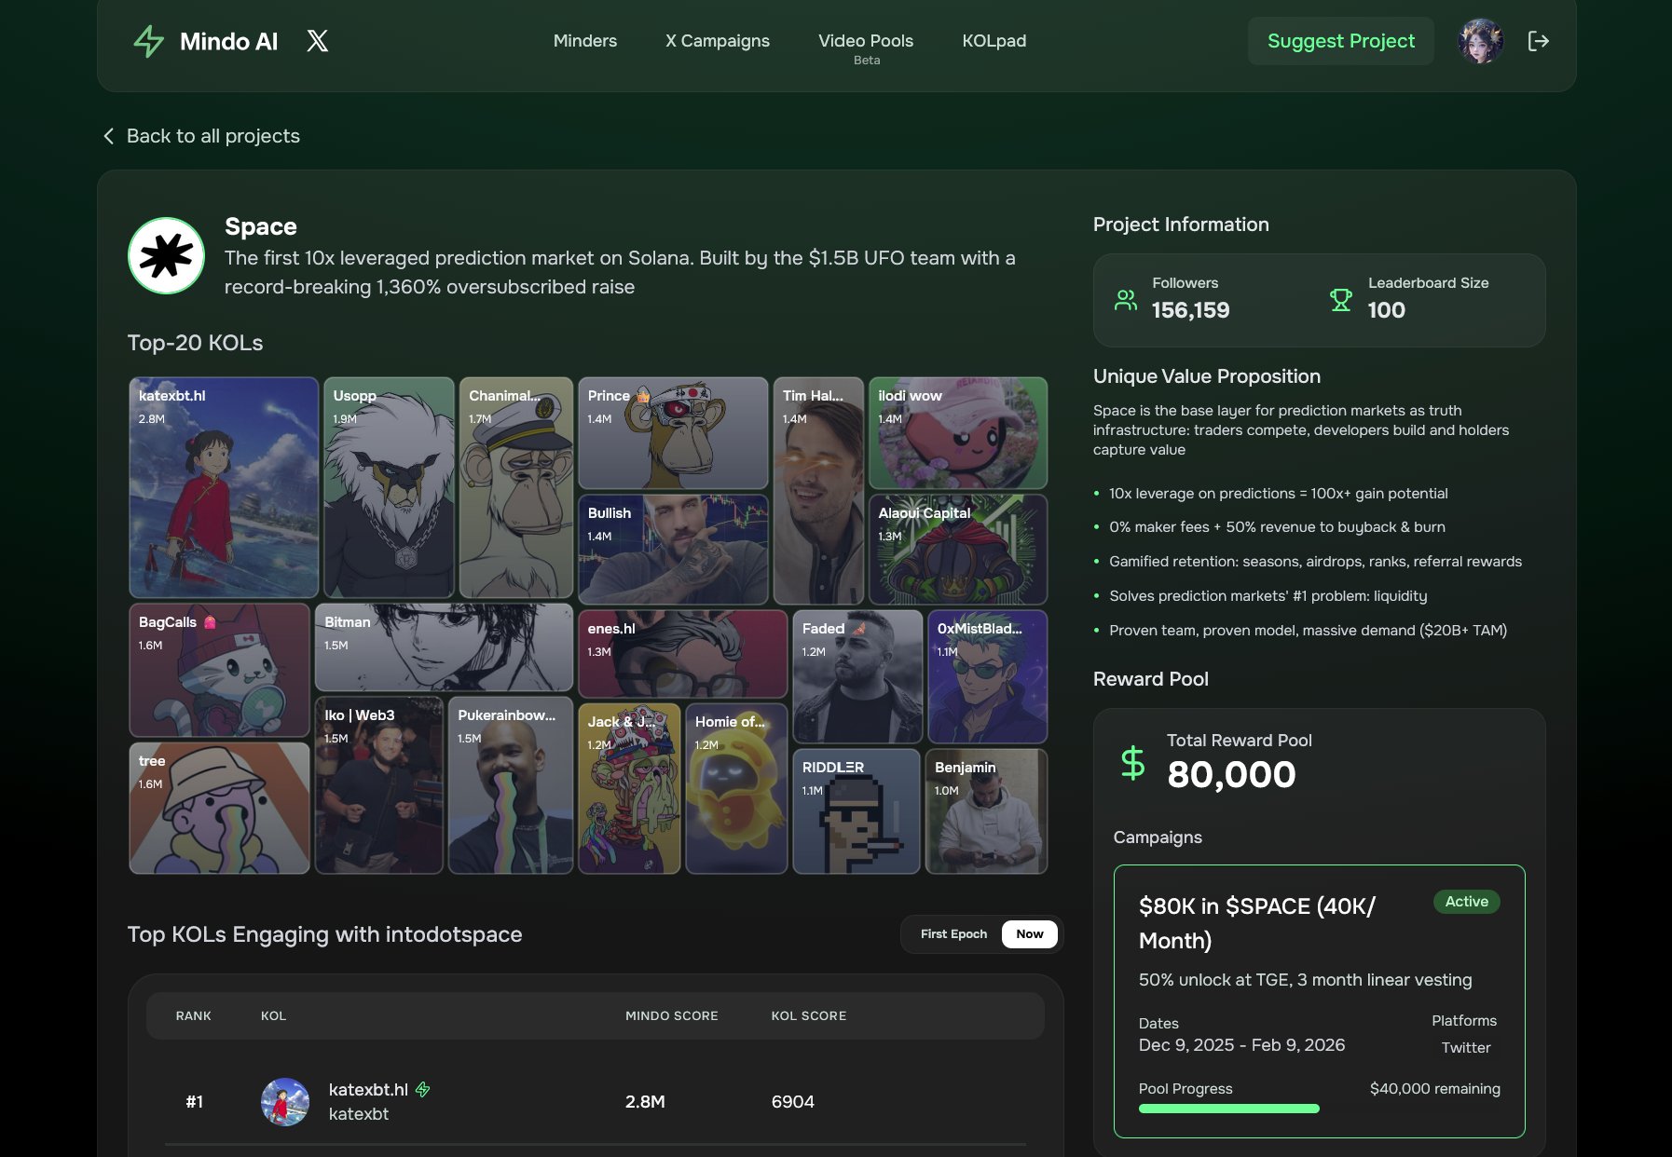Open the X Campaigns nav item
The width and height of the screenshot is (1672, 1157).
718,41
